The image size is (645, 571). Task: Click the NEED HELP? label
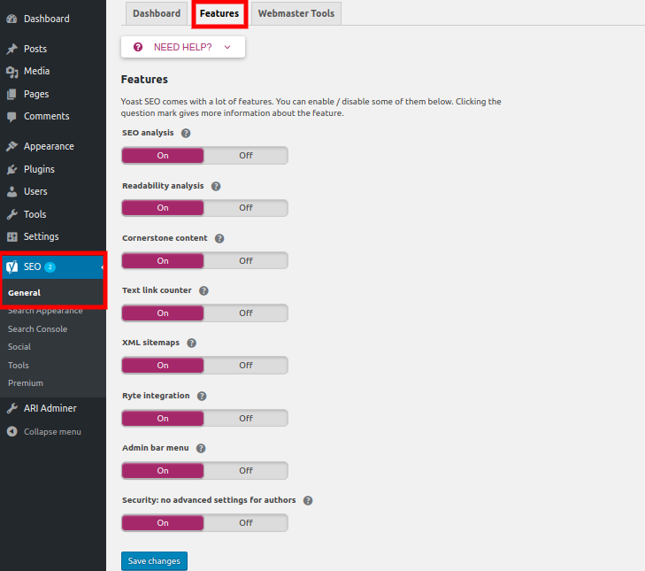(x=182, y=47)
